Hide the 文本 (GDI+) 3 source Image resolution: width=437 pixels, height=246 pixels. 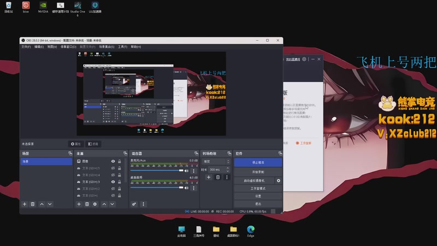point(113,182)
